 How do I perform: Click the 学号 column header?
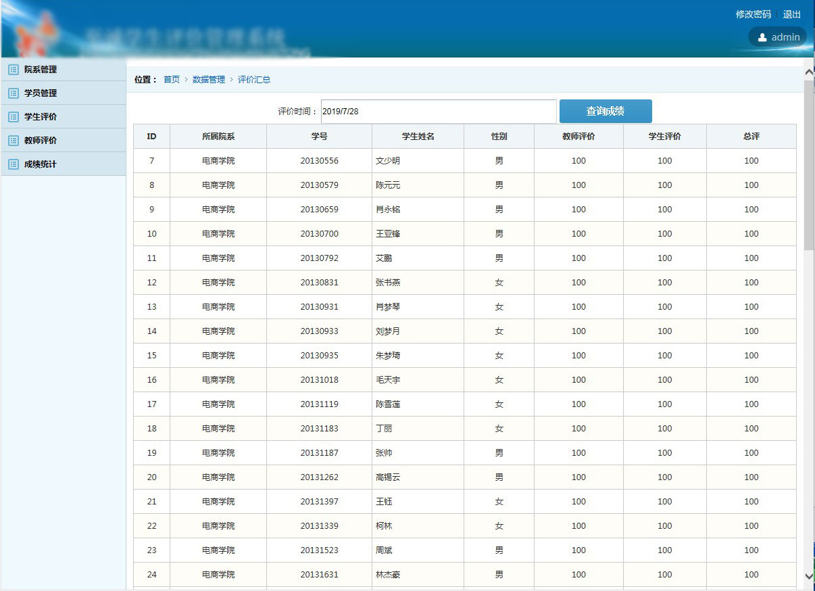tap(319, 137)
